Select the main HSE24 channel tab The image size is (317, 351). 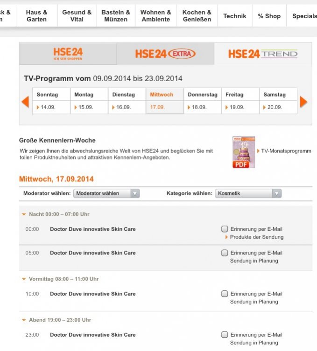68,54
